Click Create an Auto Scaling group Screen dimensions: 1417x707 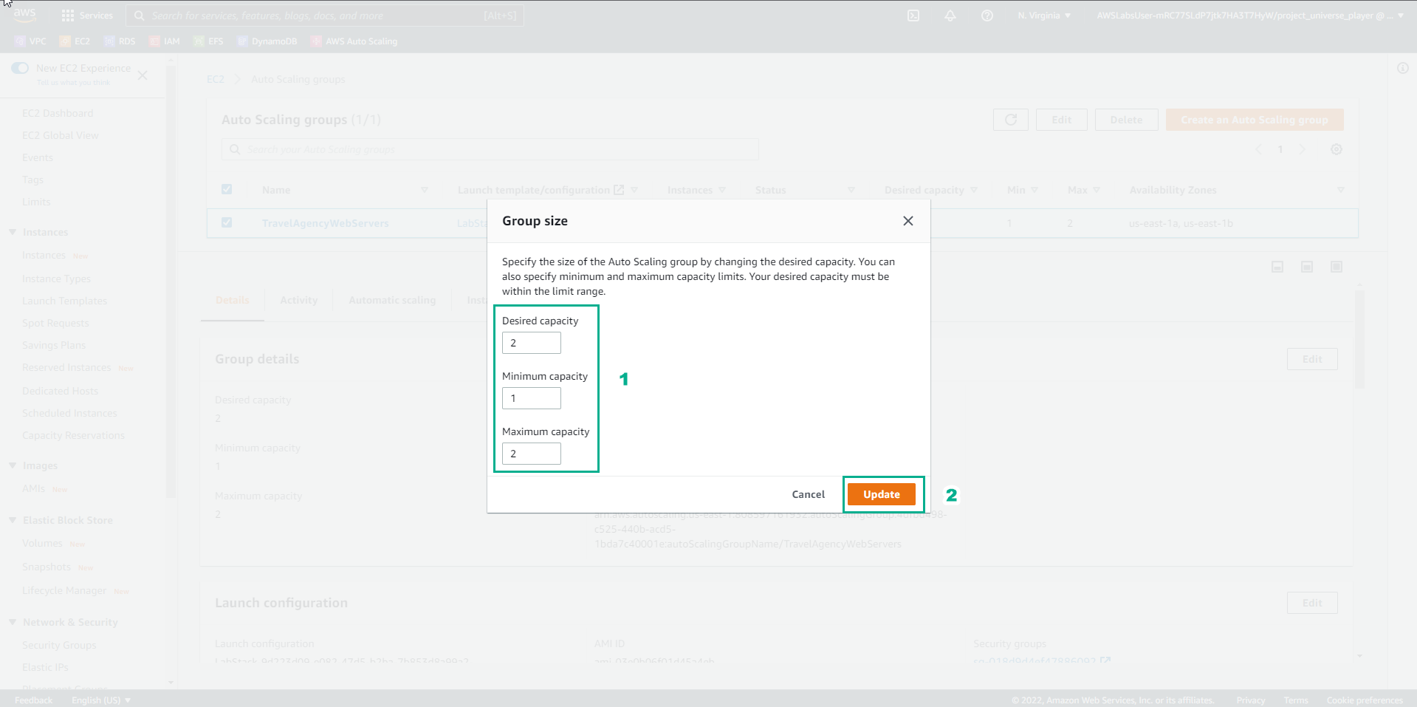(x=1255, y=120)
